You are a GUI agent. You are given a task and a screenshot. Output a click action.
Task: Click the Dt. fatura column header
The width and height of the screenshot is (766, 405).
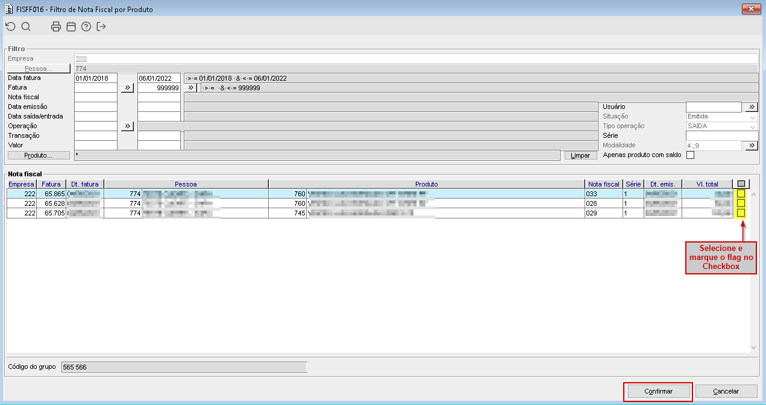(86, 184)
